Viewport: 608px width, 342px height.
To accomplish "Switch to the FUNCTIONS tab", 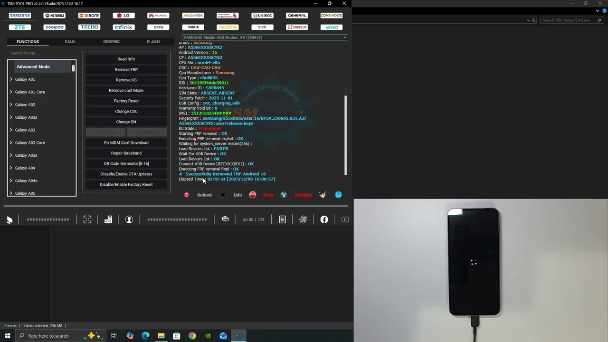I will point(28,42).
